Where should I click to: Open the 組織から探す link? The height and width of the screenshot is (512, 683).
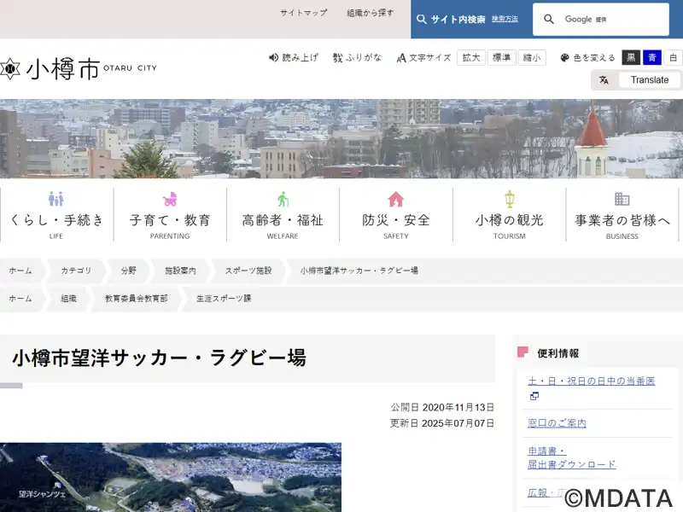371,14
